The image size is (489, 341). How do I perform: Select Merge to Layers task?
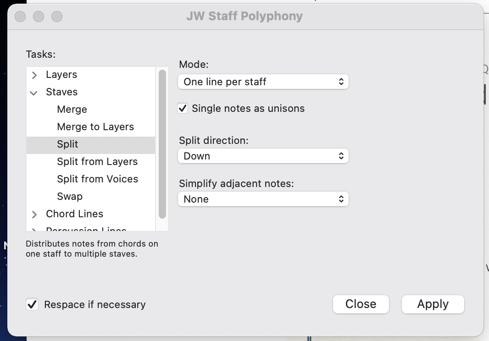tap(95, 127)
